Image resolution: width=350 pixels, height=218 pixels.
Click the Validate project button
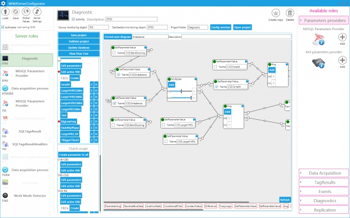click(79, 41)
